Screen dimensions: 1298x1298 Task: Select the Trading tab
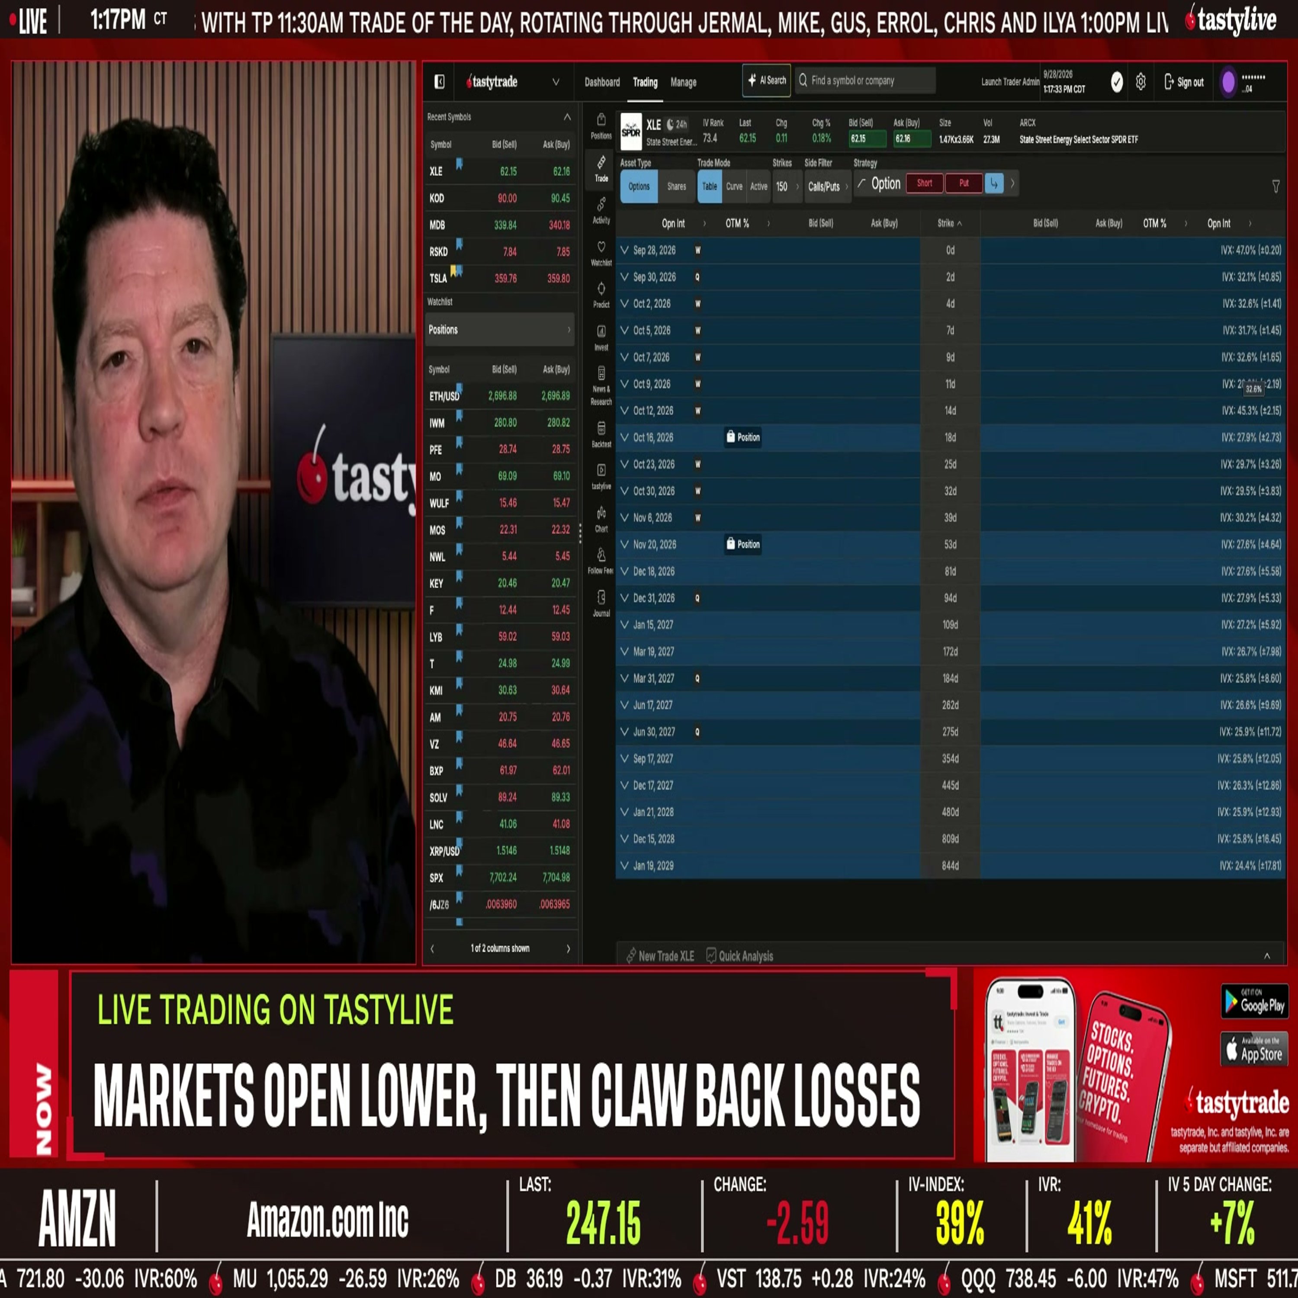(645, 82)
